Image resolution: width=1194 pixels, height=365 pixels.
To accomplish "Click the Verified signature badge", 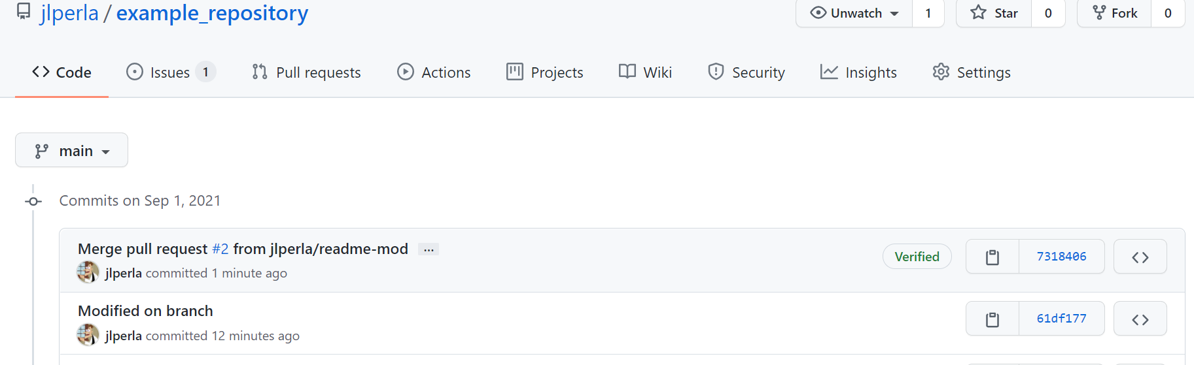I will pos(917,257).
